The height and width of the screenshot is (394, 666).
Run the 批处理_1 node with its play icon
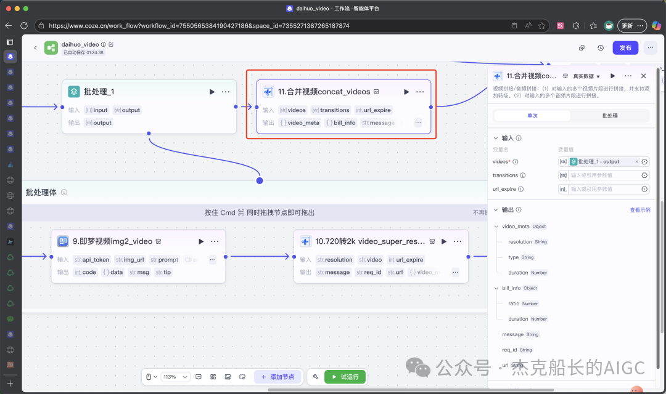coord(212,92)
